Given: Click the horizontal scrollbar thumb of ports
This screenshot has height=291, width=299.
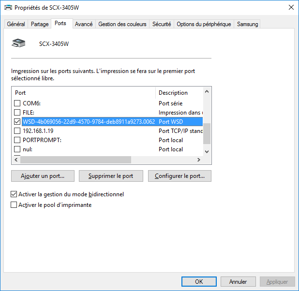Looking at the screenshot, I should click(x=75, y=160).
